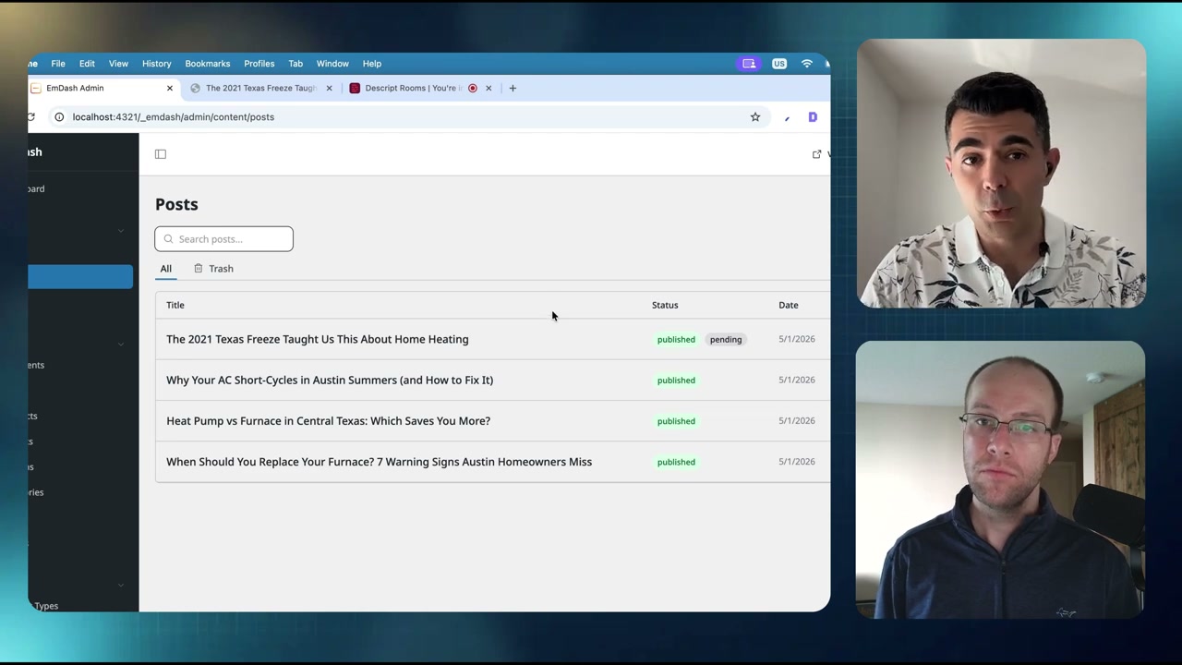
Task: Click the Status column header
Action: [x=665, y=305]
